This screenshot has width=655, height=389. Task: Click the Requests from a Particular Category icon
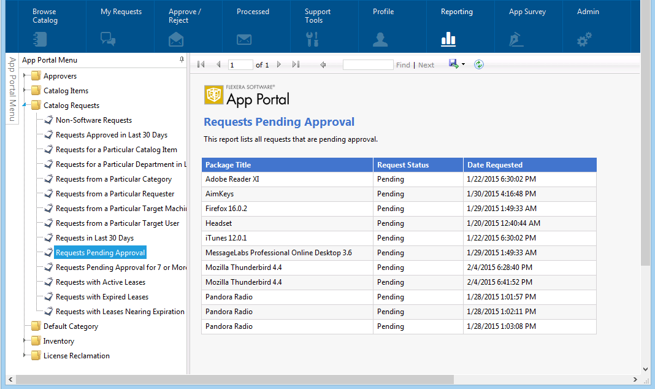pos(48,179)
